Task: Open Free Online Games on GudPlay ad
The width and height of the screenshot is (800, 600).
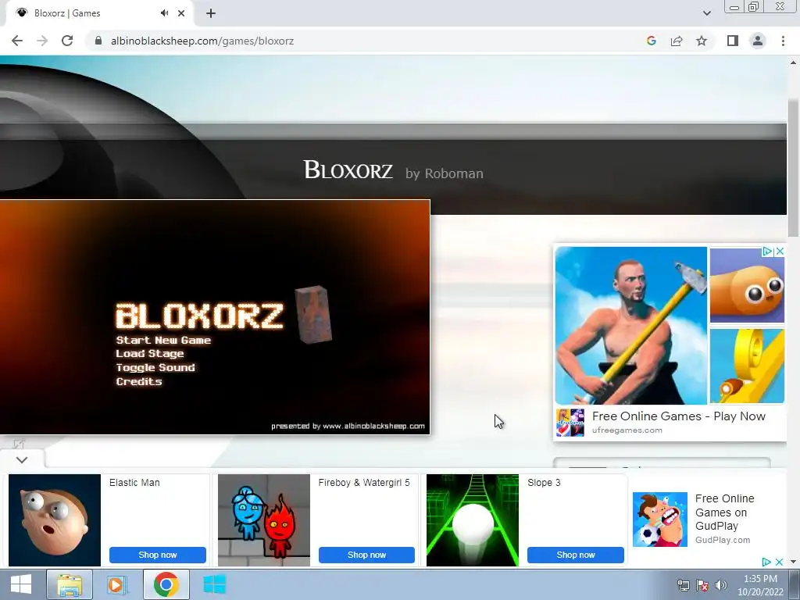Action: click(724, 512)
